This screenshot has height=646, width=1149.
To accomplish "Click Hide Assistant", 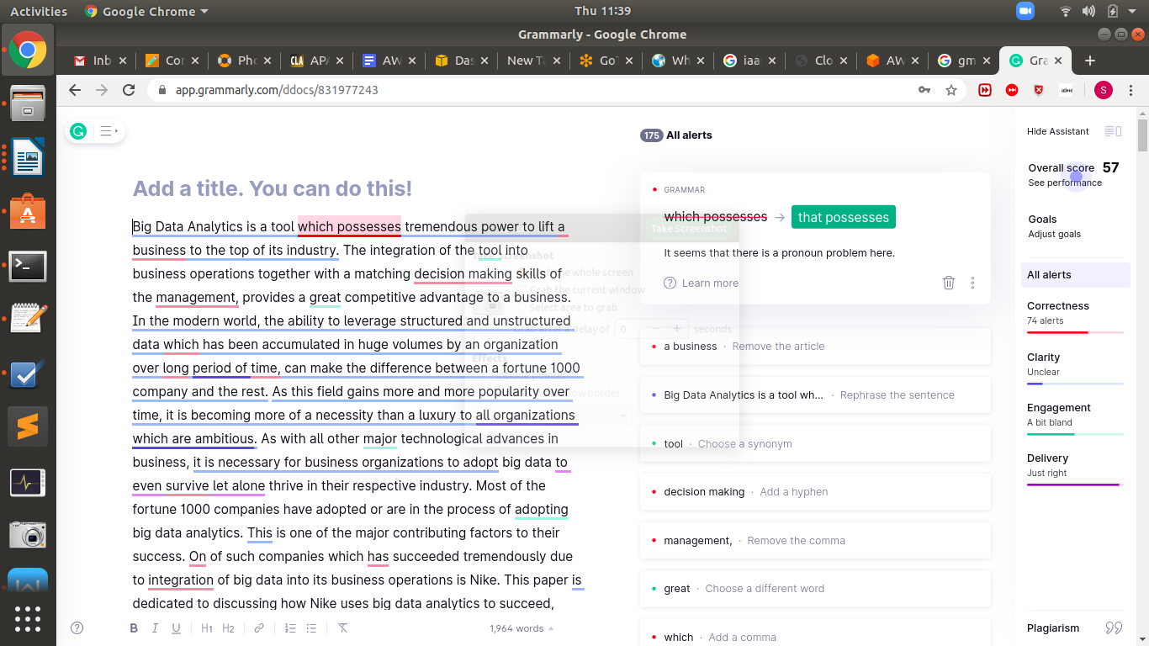I will (1057, 131).
